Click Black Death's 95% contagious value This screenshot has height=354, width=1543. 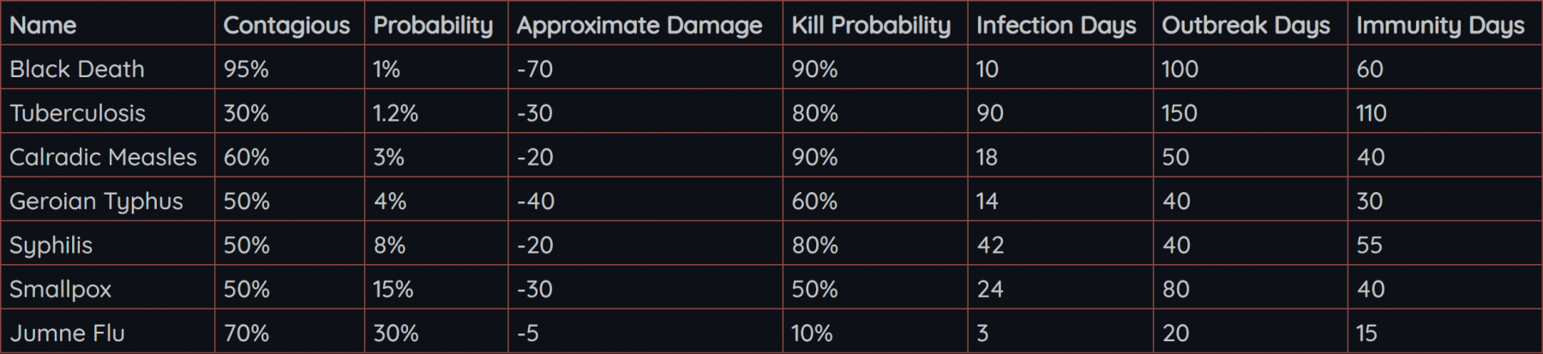pyautogui.click(x=246, y=69)
